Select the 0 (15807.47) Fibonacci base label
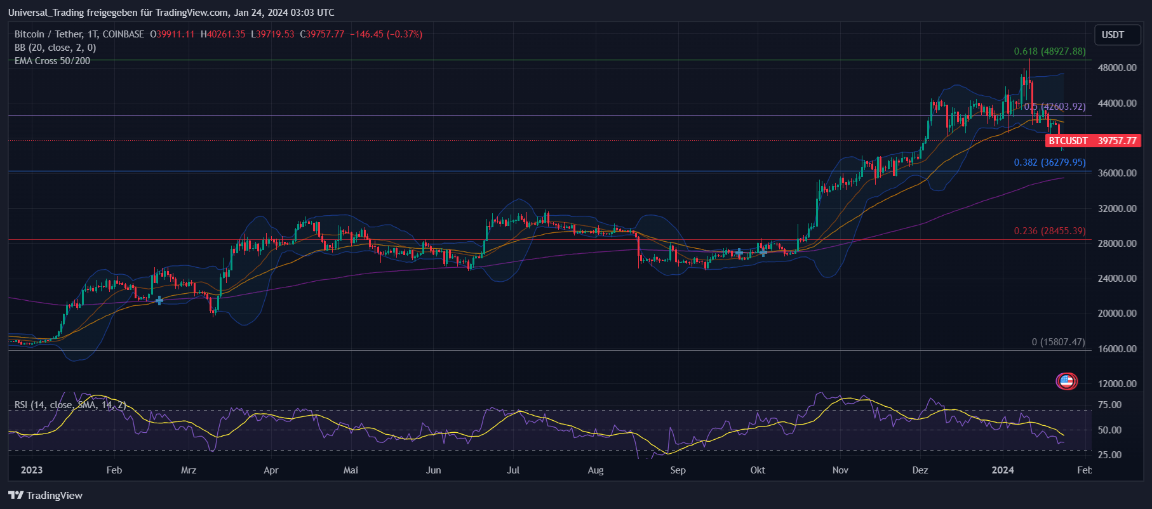 pos(1058,342)
